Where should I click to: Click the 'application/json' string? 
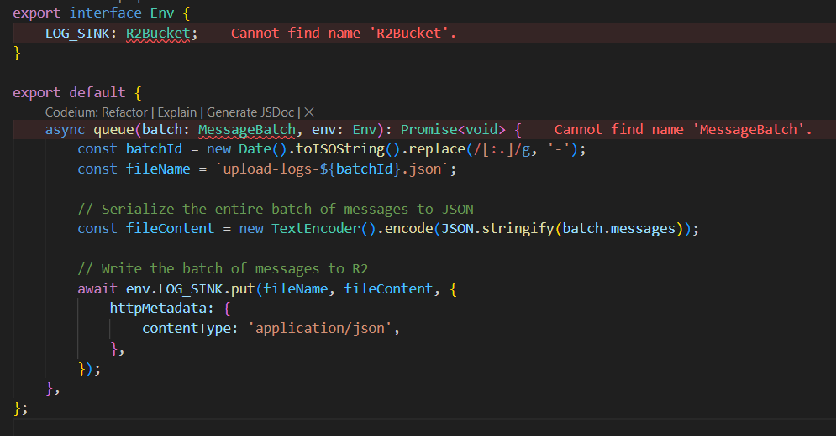320,329
